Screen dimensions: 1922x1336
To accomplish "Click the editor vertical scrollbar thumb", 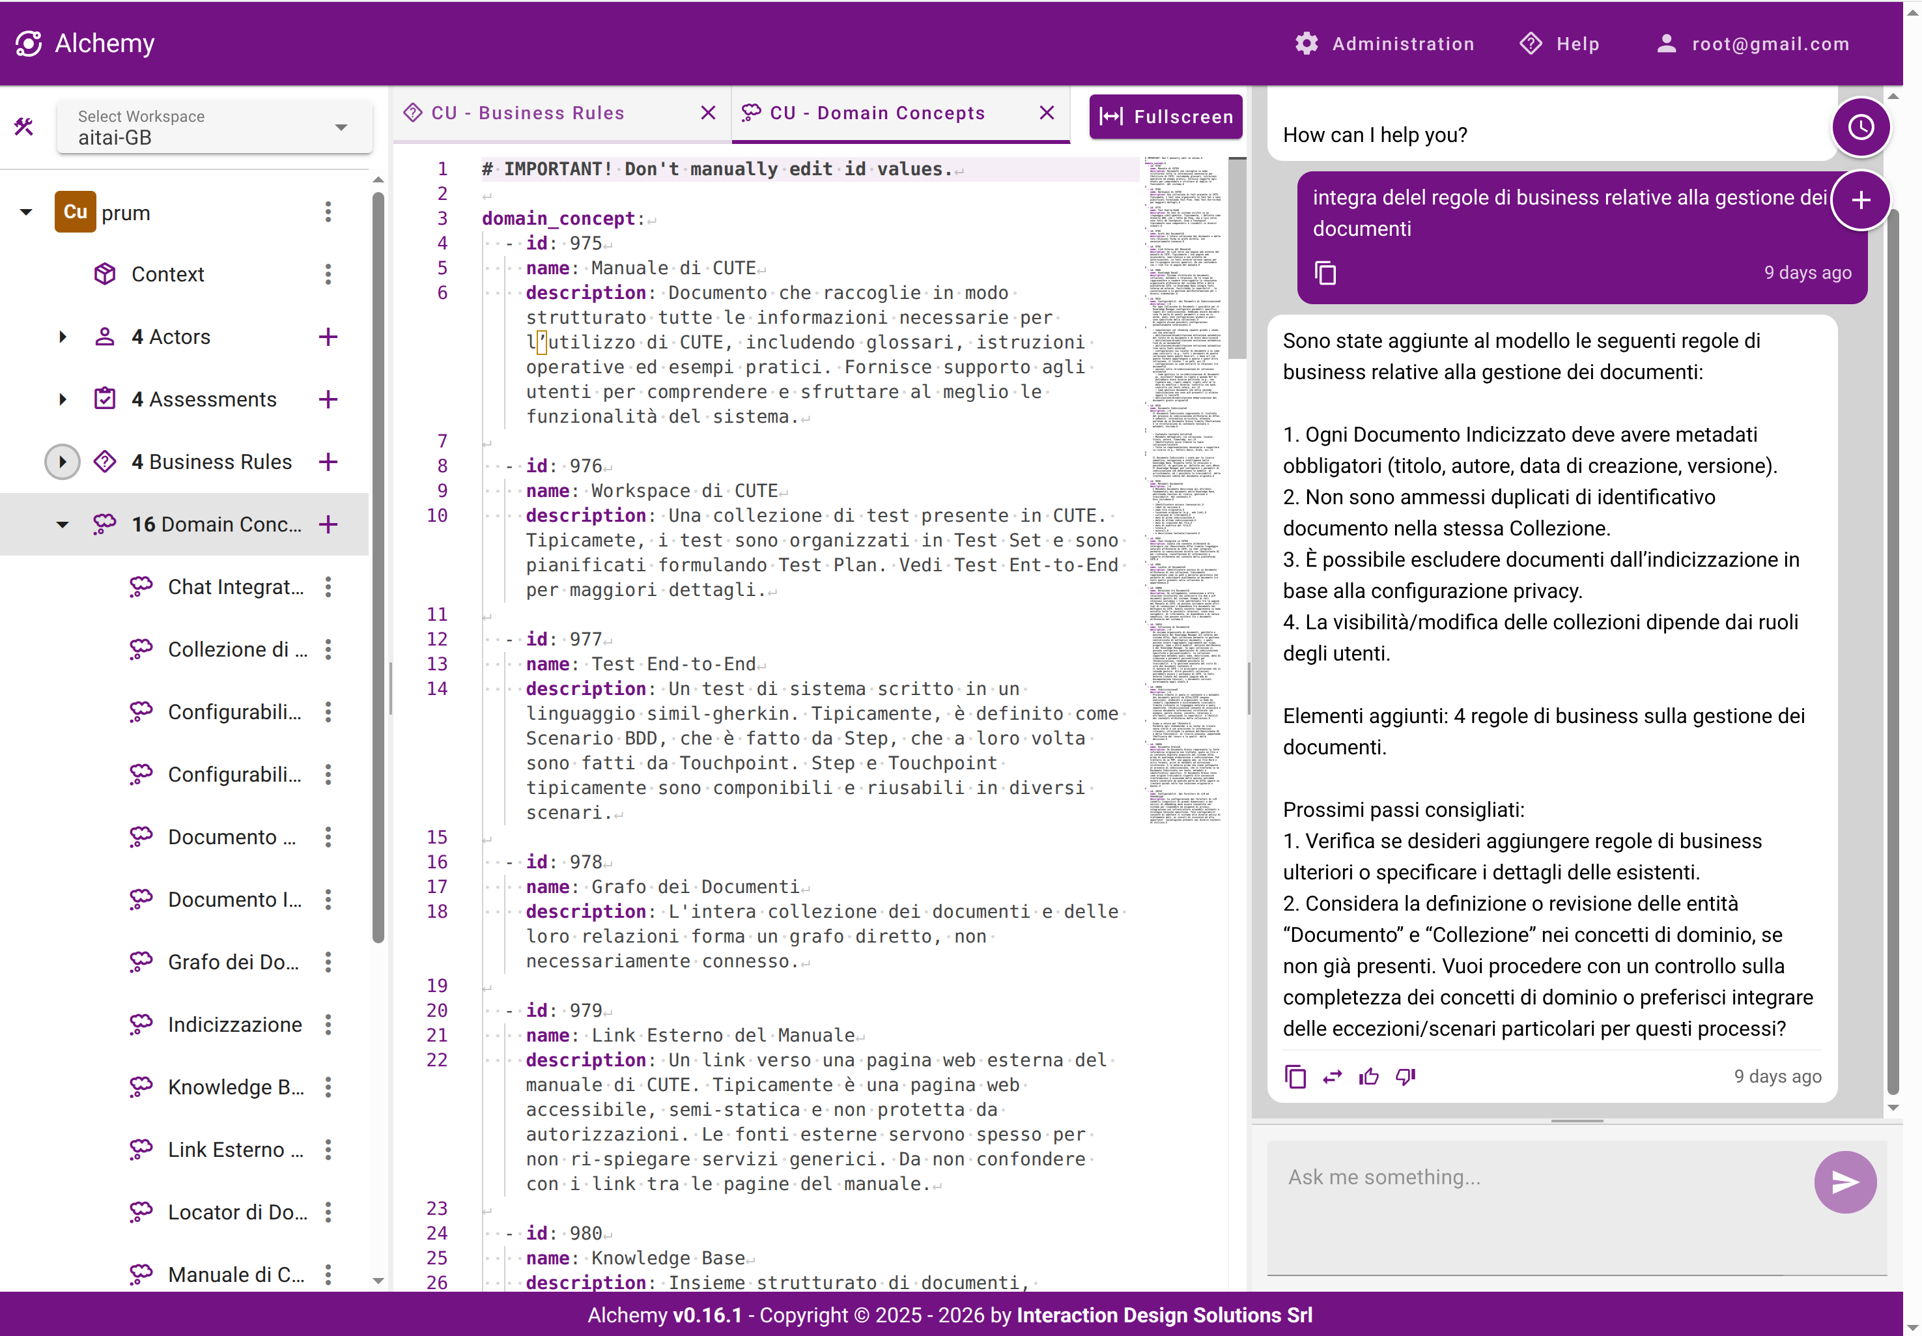I will (x=1237, y=259).
